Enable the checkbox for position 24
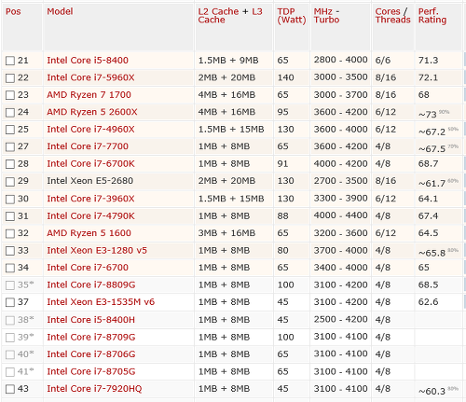The width and height of the screenshot is (466, 402). (x=10, y=112)
